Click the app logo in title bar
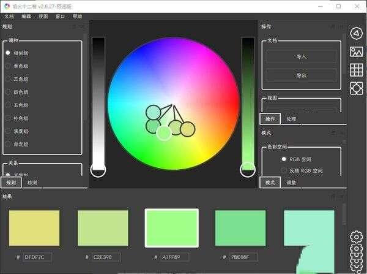This screenshot has width=367, height=274. coord(7,6)
